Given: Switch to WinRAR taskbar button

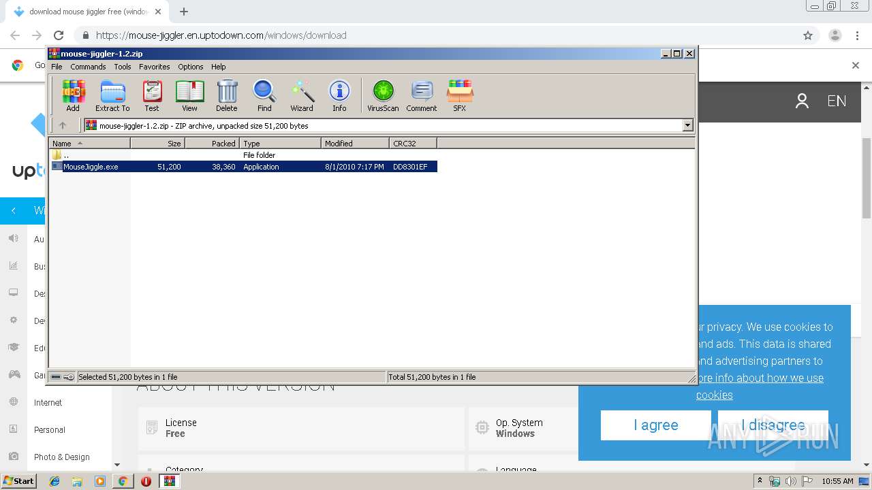Looking at the screenshot, I should (x=169, y=481).
